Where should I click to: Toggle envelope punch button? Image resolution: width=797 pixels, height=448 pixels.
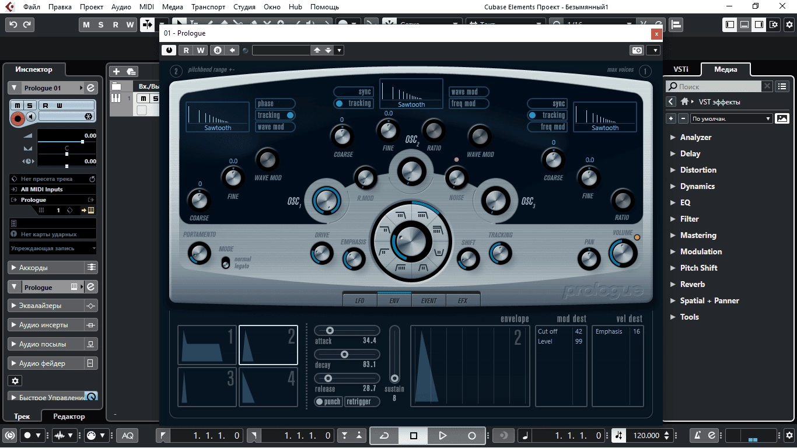pos(328,402)
